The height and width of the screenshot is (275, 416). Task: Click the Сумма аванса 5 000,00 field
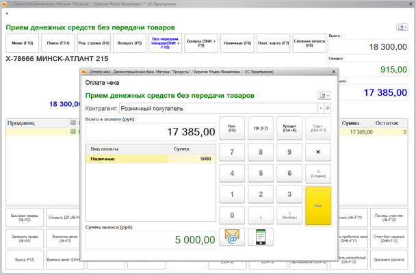click(x=151, y=239)
